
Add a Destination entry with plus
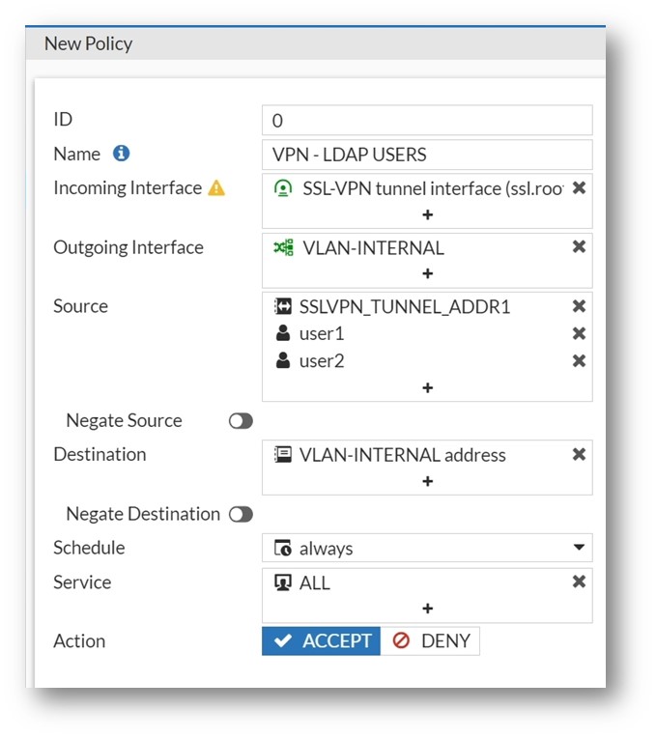pos(427,481)
